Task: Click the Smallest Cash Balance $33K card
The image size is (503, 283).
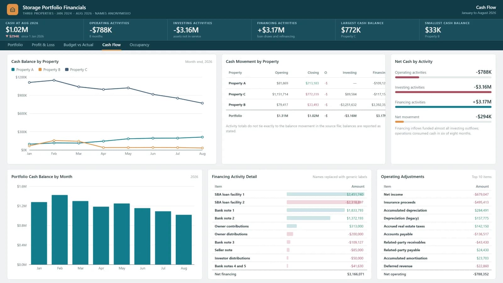Action: (x=461, y=30)
